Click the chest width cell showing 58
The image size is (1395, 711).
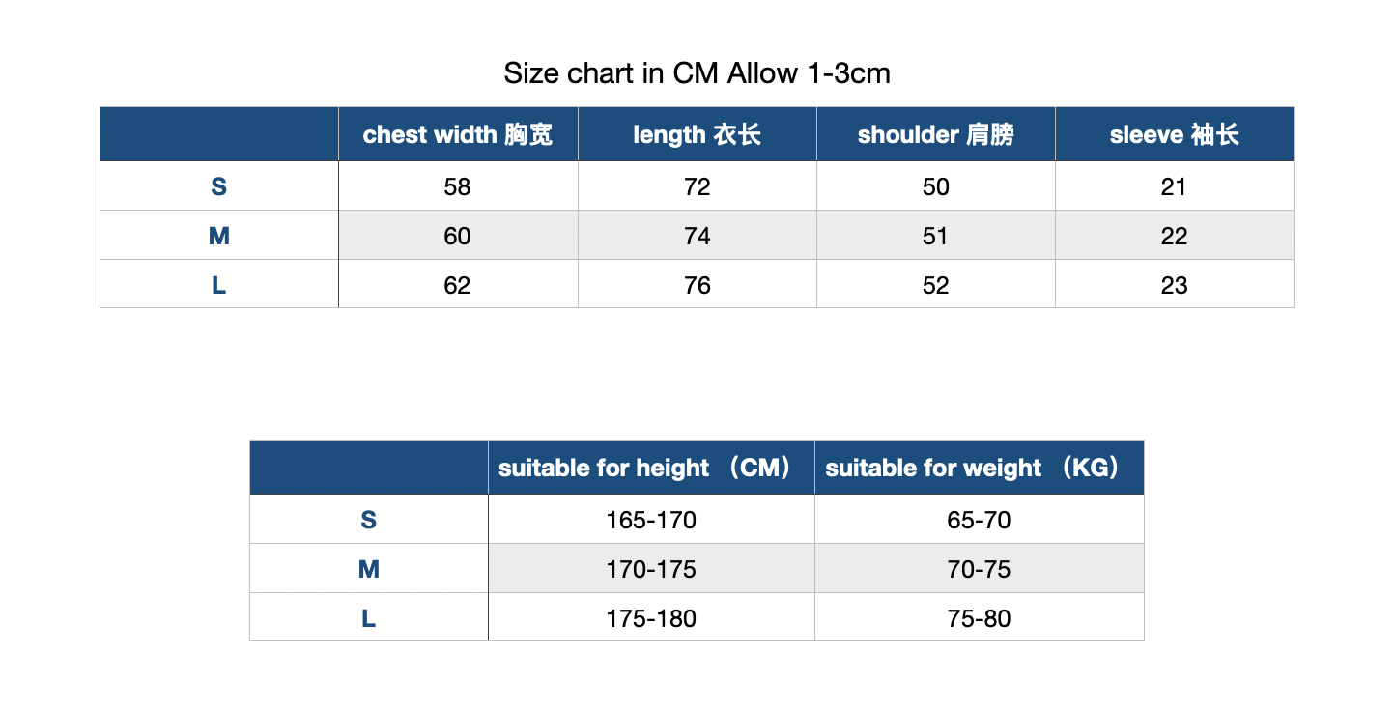pos(458,186)
